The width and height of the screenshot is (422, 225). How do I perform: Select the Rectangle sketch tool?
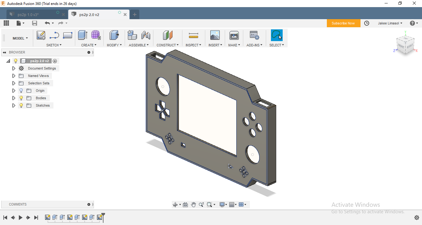(x=67, y=35)
